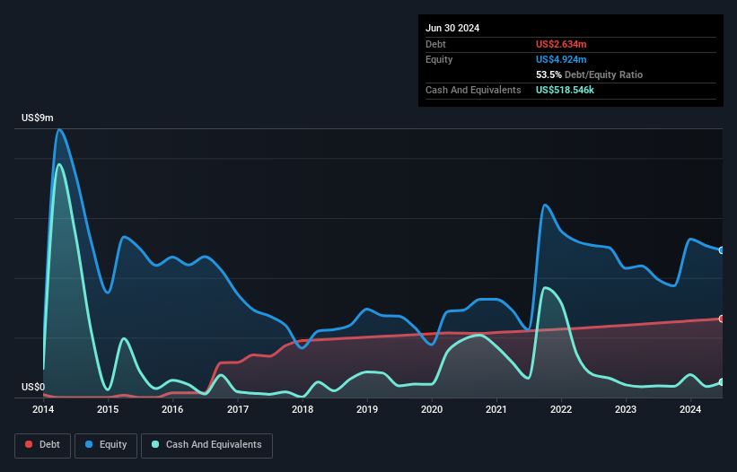Toggle Cash And Equivalents legend button
The image size is (737, 472).
point(206,445)
